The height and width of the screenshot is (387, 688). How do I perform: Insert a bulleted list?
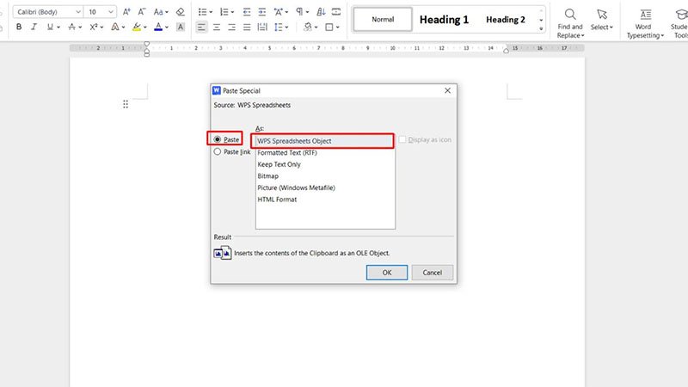202,12
